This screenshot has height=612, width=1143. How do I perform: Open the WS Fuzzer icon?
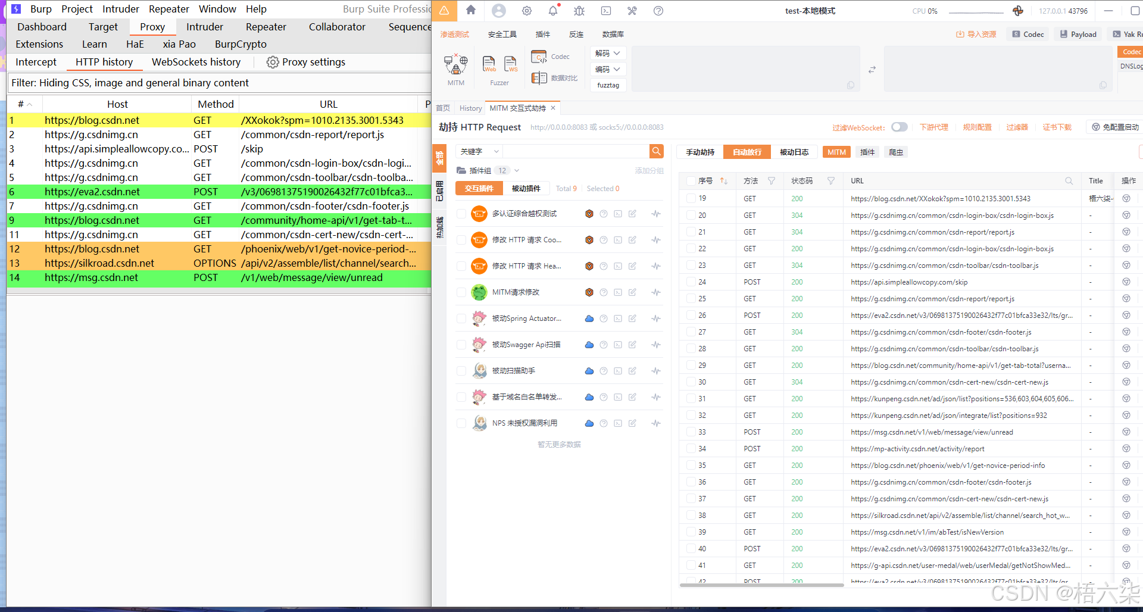click(x=511, y=64)
